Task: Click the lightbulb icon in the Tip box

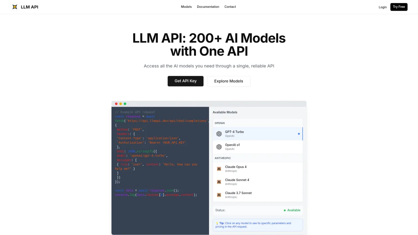Action: (217, 223)
